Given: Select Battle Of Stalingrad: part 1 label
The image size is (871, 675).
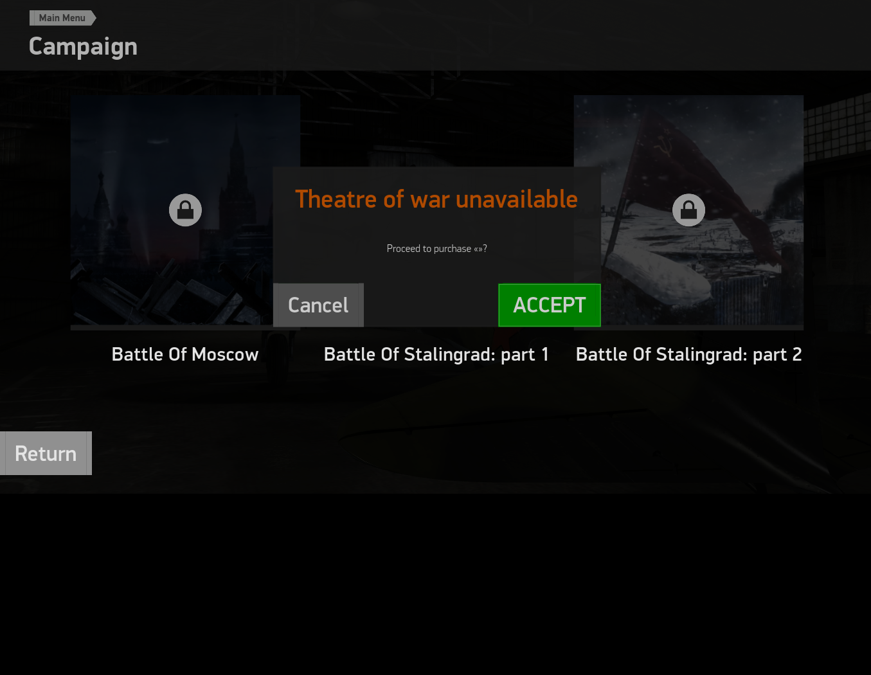Looking at the screenshot, I should (436, 354).
